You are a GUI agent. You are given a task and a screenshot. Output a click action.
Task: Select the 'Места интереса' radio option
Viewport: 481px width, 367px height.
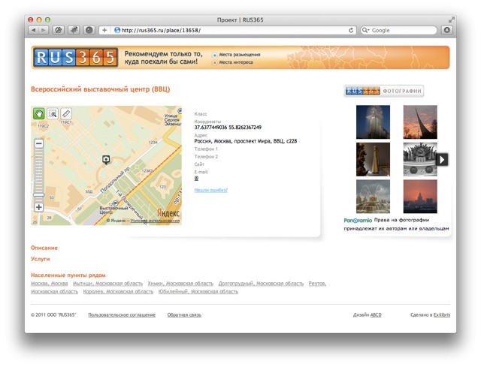coord(215,62)
